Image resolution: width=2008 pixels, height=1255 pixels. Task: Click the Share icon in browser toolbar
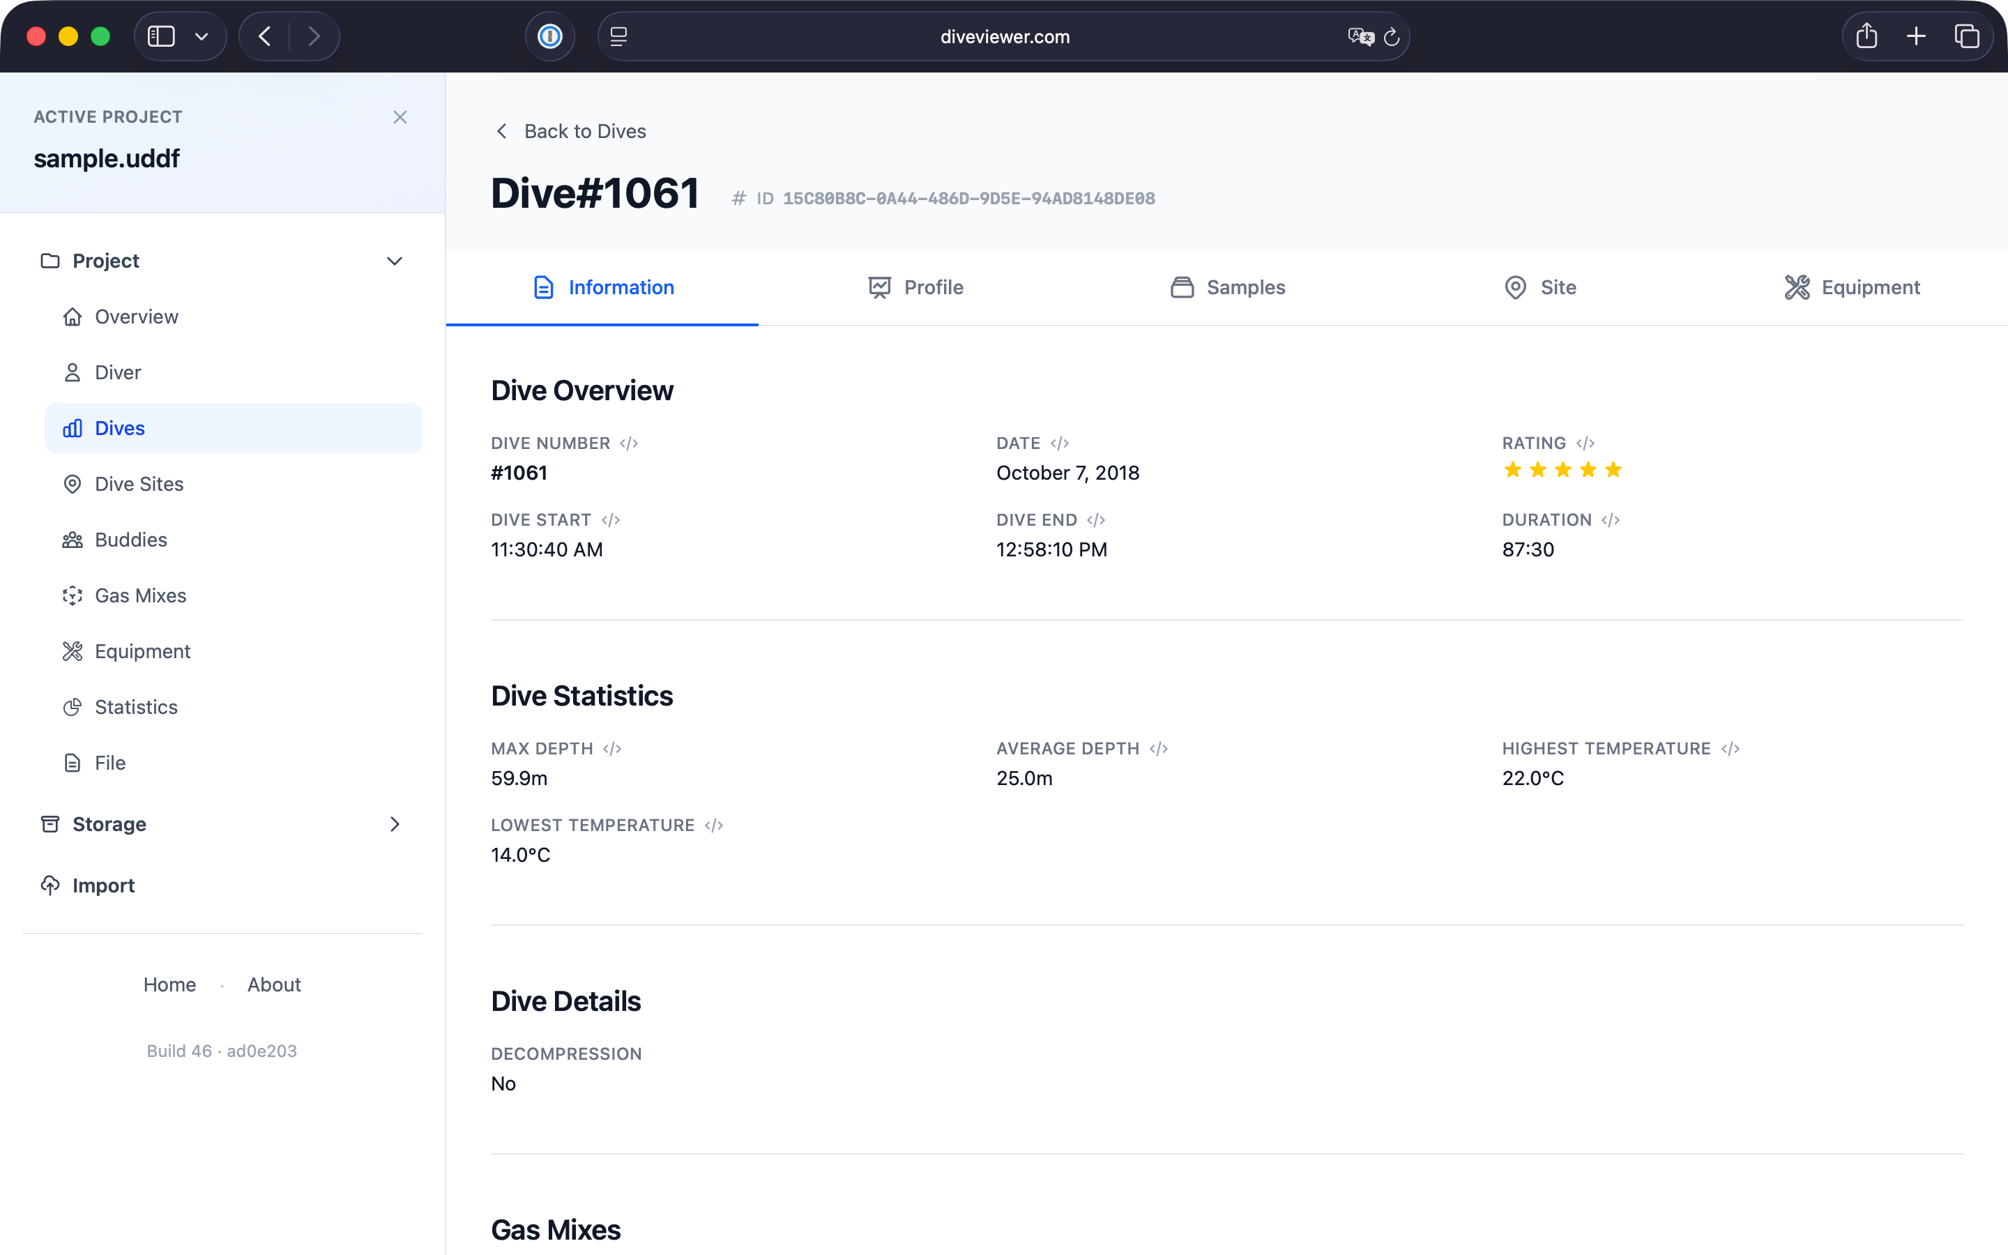(1866, 36)
